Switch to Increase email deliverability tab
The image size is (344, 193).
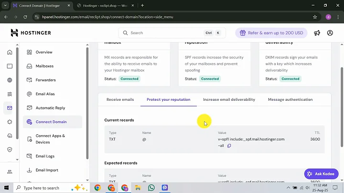229,99
